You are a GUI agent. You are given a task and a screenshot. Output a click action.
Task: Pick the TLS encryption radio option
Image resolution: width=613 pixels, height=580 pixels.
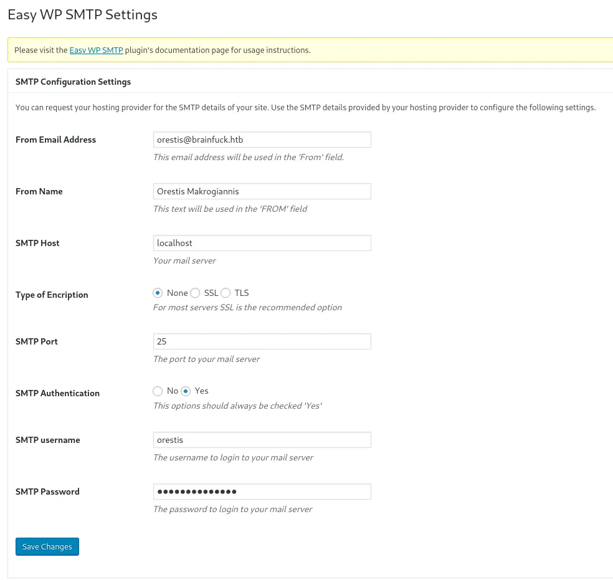tap(226, 293)
